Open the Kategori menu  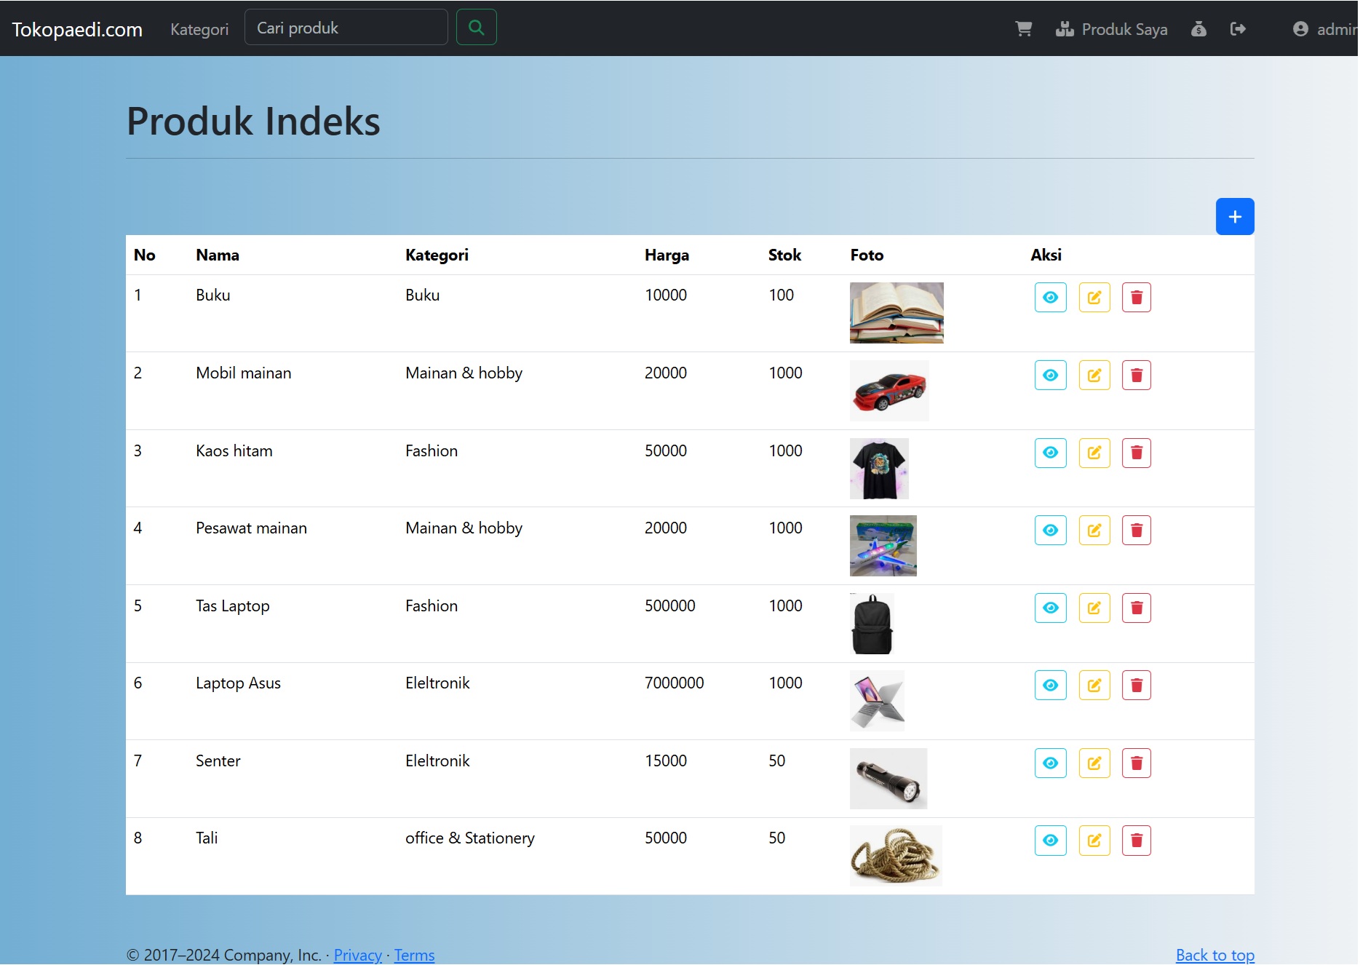[x=199, y=29]
